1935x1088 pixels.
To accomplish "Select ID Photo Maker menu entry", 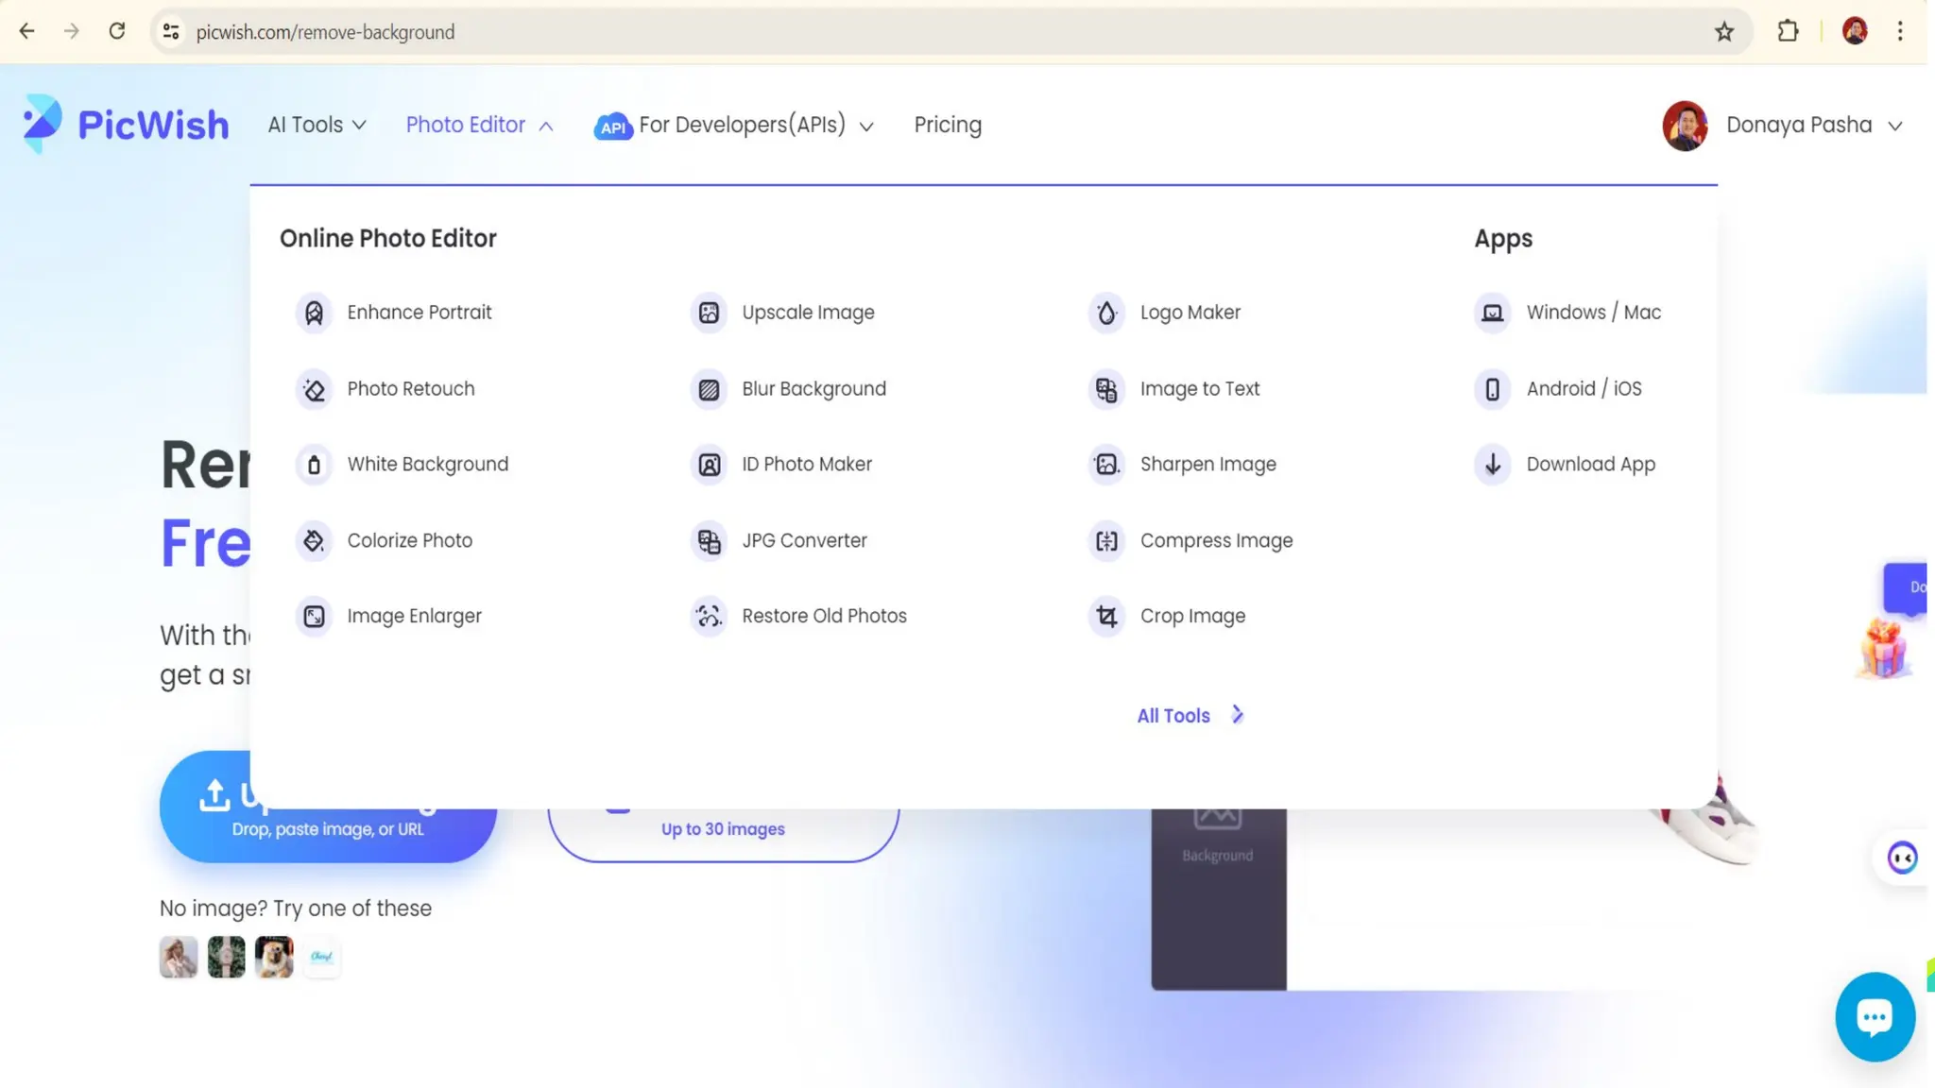I will (806, 464).
